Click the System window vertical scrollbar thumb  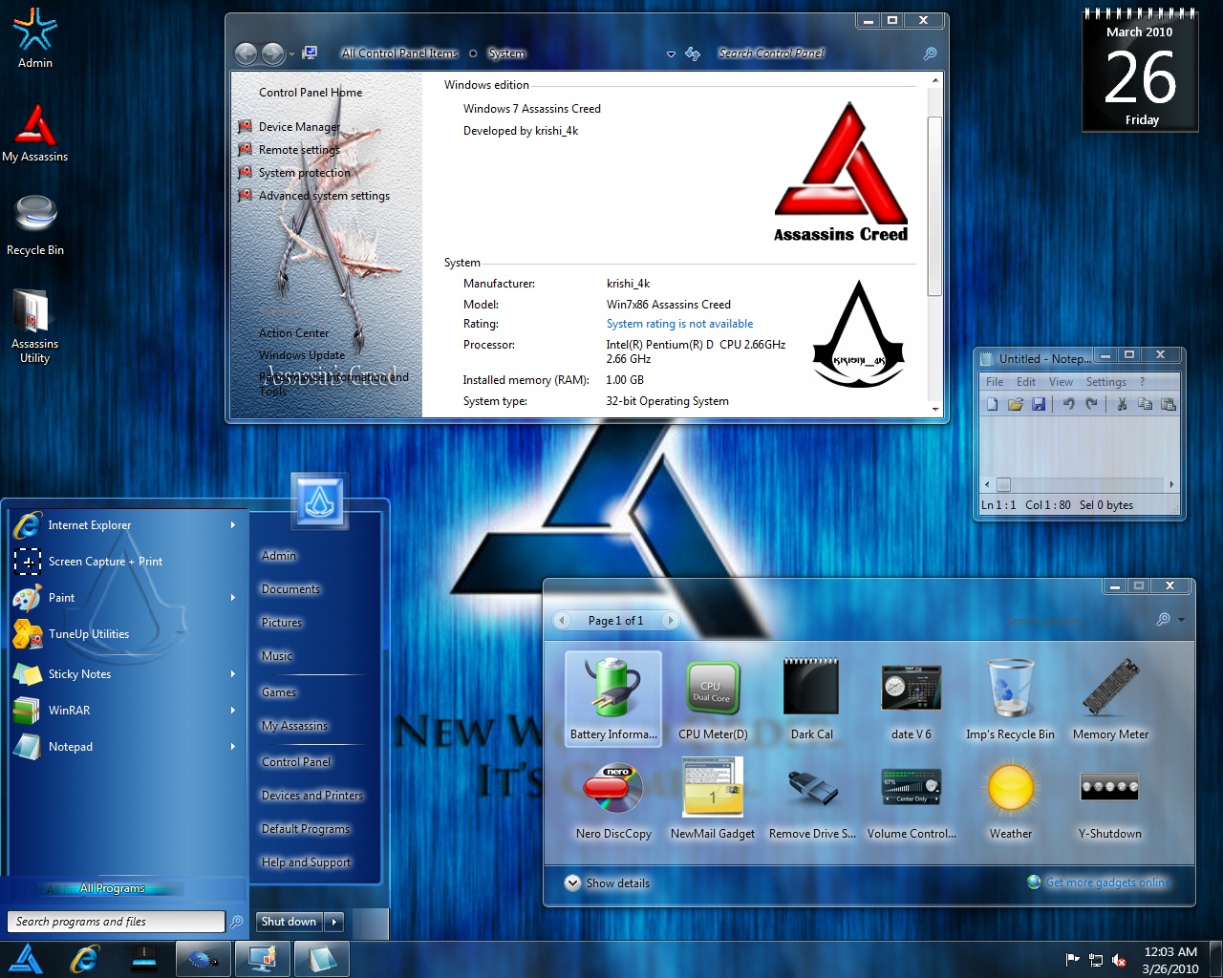click(934, 205)
